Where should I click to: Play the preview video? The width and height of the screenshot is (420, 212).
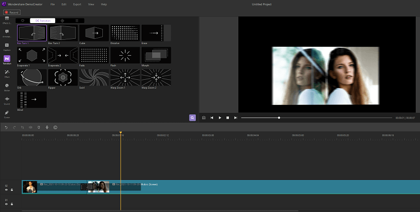tap(220, 118)
